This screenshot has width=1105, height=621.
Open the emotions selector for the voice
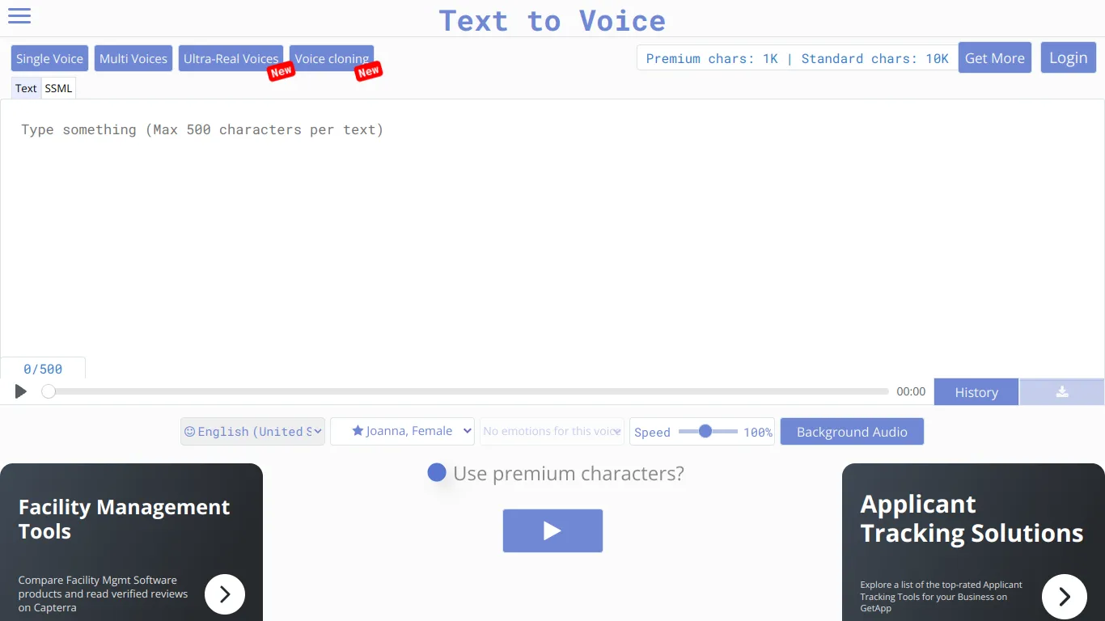tap(551, 431)
